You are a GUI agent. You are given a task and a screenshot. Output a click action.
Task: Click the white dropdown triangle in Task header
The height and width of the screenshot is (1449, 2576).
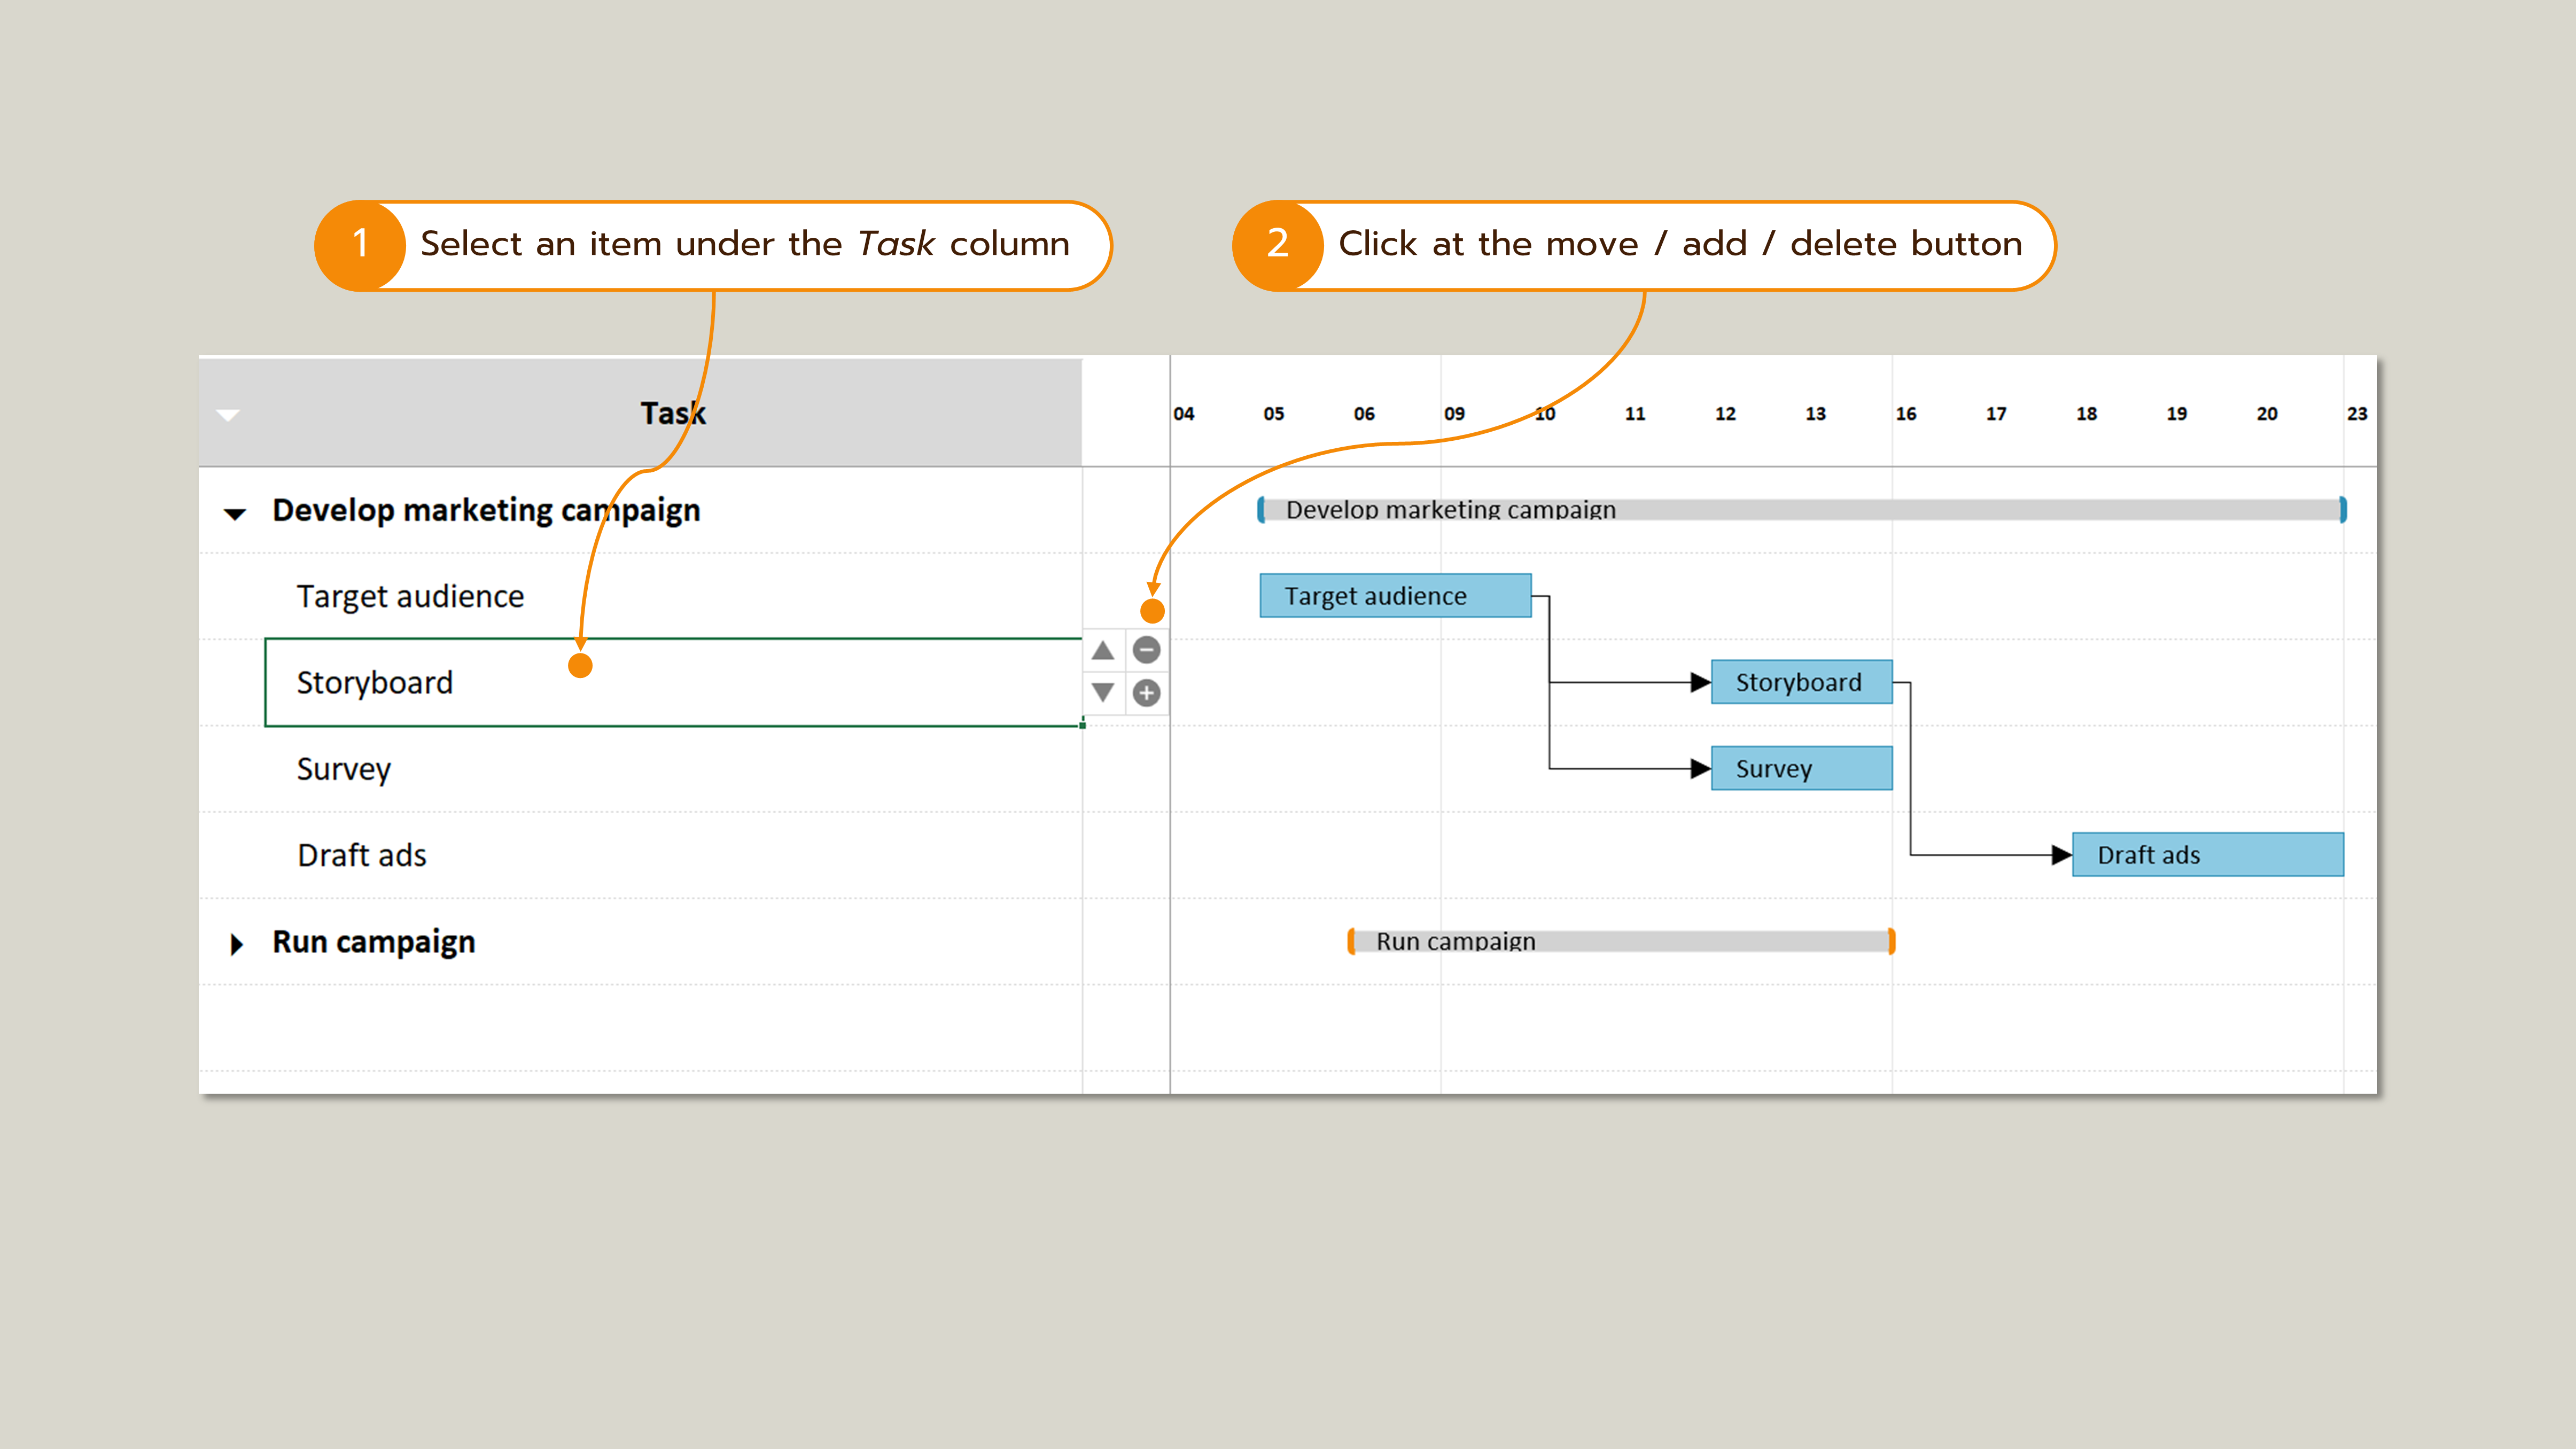[228, 414]
